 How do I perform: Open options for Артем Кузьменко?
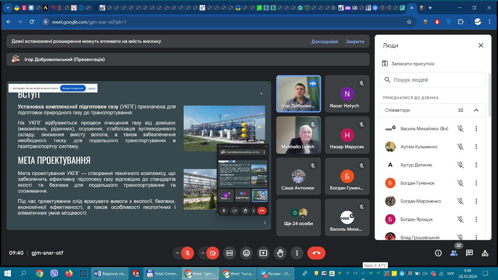click(x=476, y=147)
